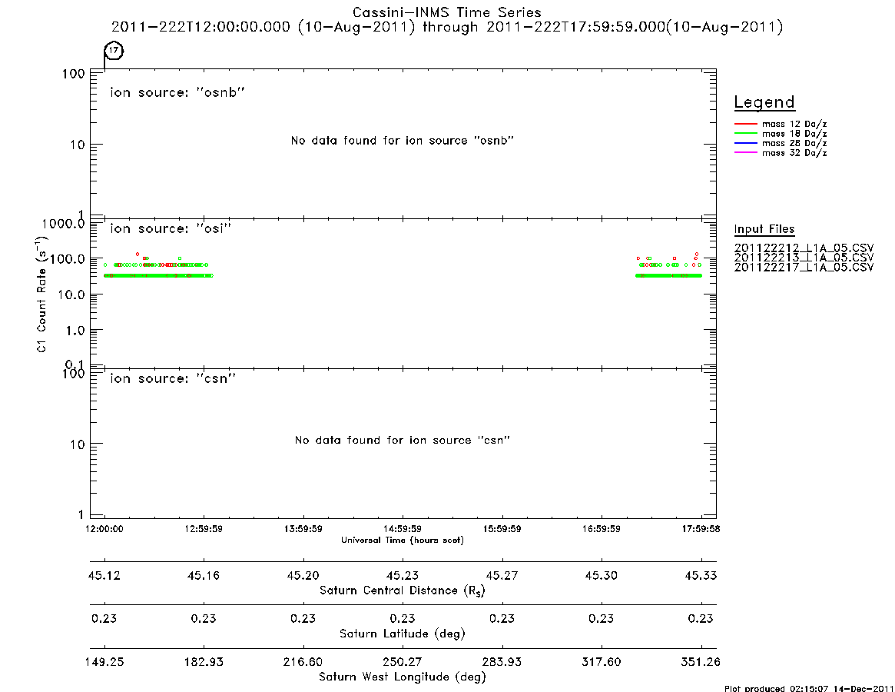This screenshot has width=895, height=692.
Task: Select input file 201122217_L1A_05.CSV
Action: click(x=804, y=268)
